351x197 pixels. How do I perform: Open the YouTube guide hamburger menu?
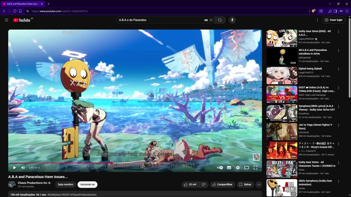tap(7, 20)
